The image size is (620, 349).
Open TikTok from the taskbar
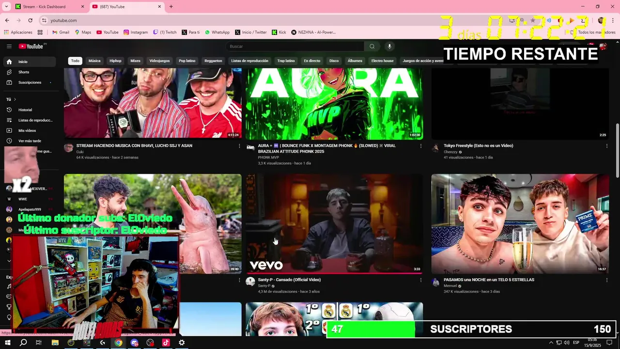point(166,343)
